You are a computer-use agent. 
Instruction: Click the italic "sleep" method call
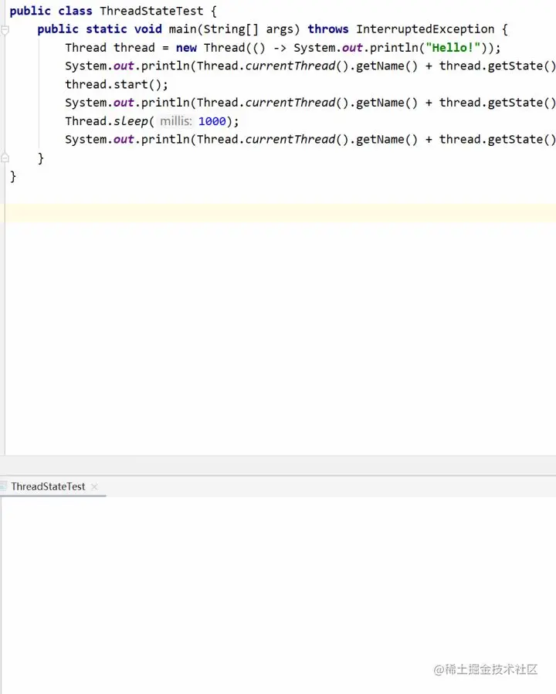pos(131,121)
